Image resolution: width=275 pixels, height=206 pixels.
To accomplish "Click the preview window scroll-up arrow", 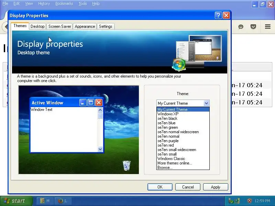I will (100, 110).
